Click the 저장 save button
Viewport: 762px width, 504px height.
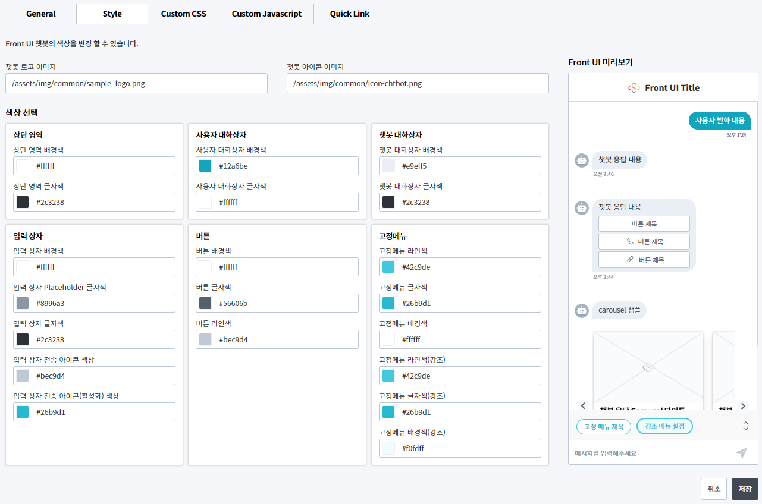745,489
